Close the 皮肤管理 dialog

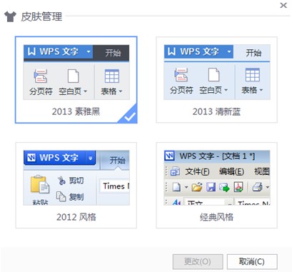[283, 5]
